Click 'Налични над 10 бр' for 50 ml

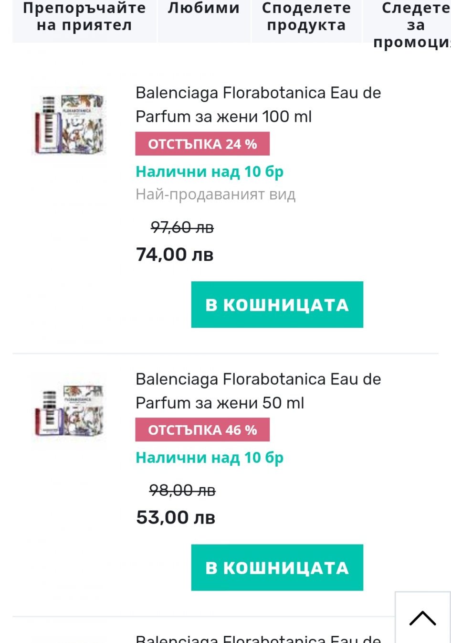coord(210,458)
